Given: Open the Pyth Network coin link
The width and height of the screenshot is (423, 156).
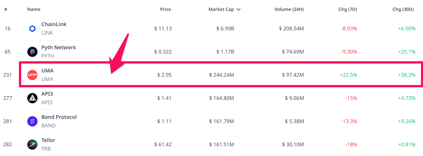Looking at the screenshot, I should pyautogui.click(x=59, y=48).
